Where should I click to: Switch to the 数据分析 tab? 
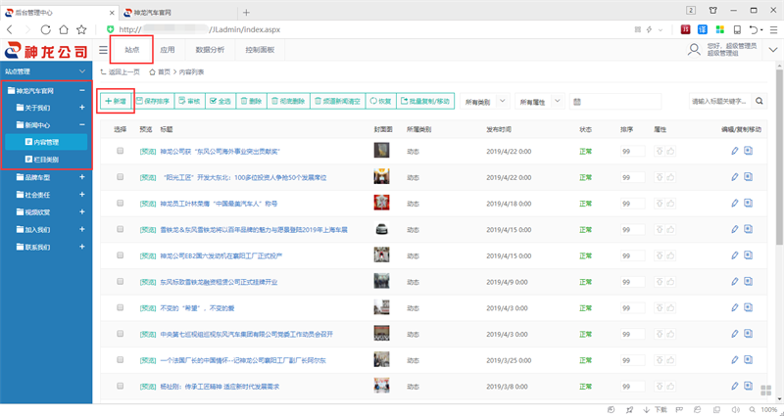tap(210, 50)
